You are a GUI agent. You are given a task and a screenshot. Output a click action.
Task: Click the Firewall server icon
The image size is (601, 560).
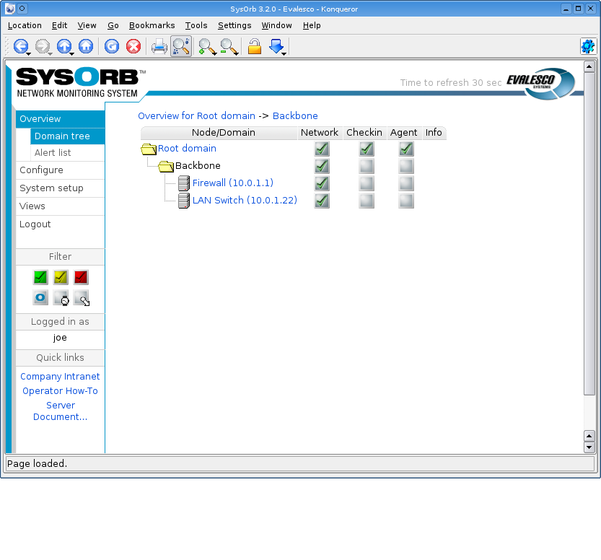(184, 183)
